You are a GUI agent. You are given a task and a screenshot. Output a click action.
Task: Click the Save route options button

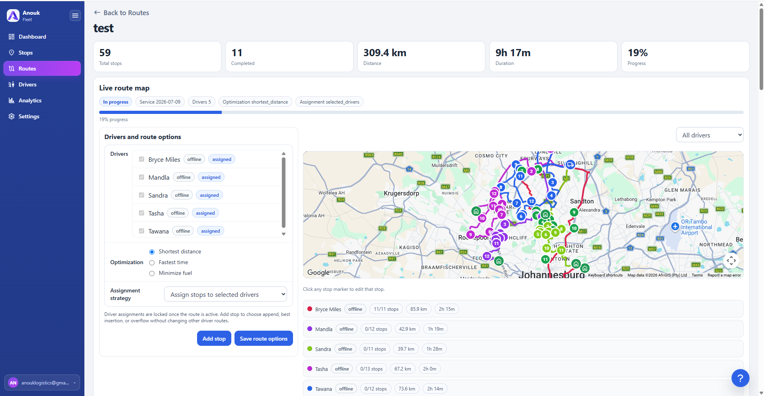click(x=264, y=339)
